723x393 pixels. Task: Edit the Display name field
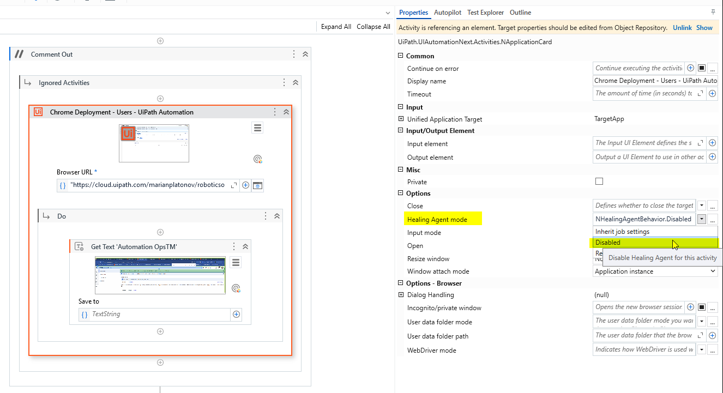pos(655,81)
